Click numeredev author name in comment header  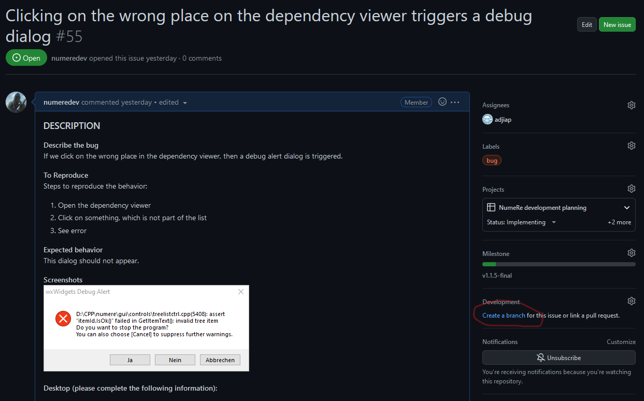(61, 103)
